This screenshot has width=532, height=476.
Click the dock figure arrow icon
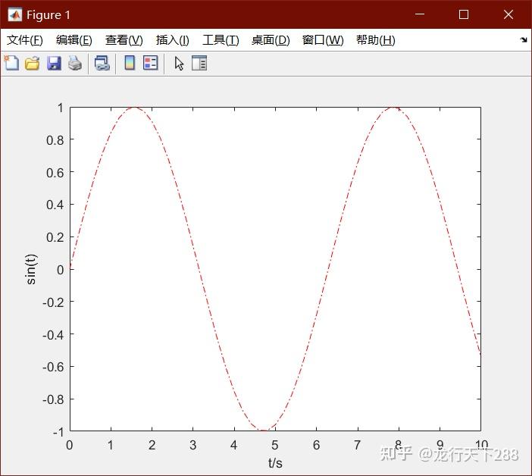(x=523, y=40)
